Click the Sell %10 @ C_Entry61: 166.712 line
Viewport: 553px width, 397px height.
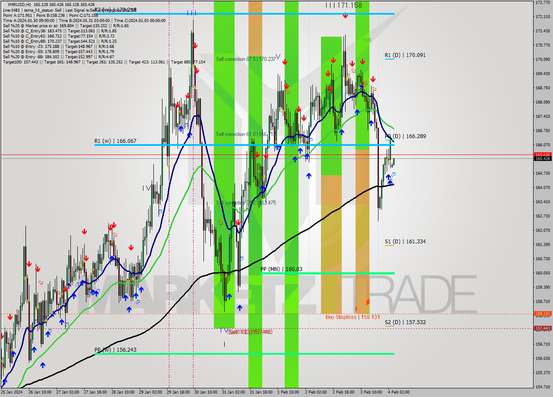[x=58, y=36]
